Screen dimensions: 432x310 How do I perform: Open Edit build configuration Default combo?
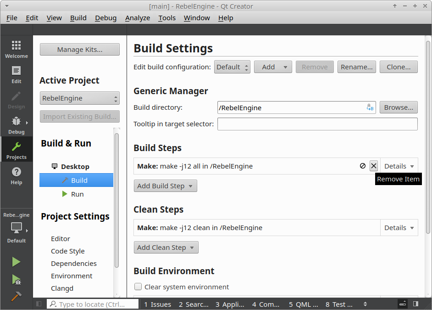point(232,67)
